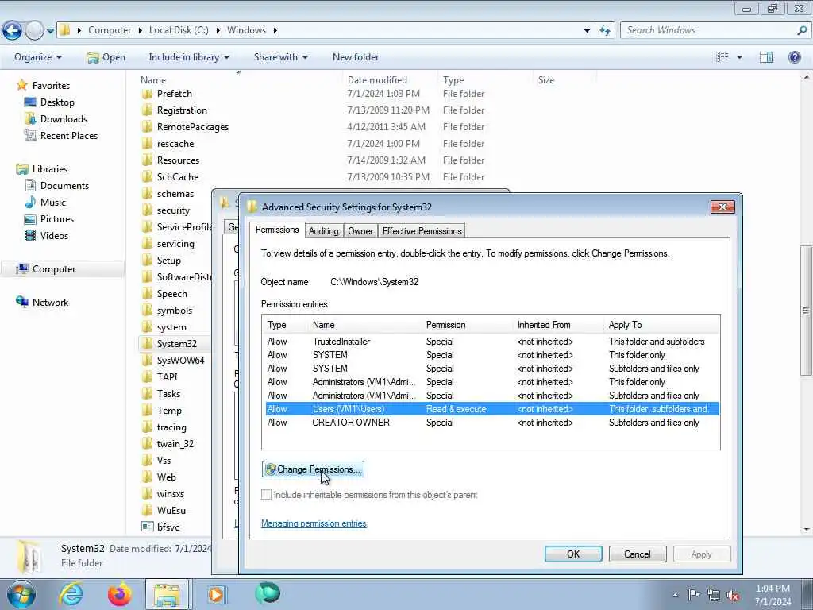The image size is (813, 610).
Task: Open the Windows Start menu
Action: coord(21,594)
